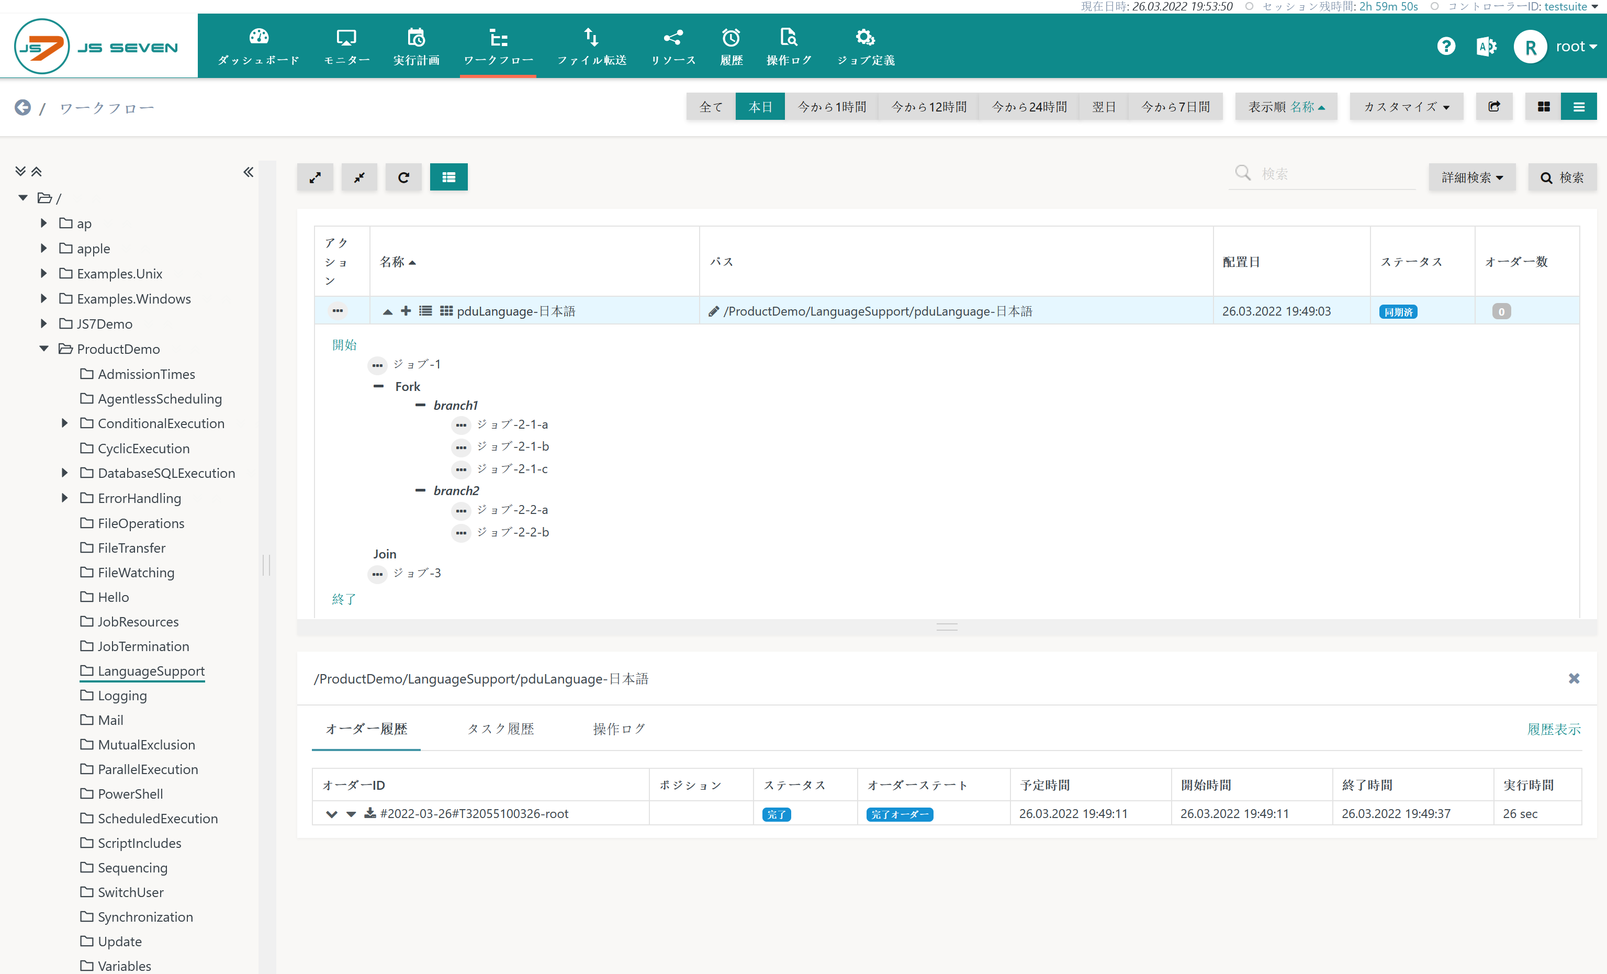This screenshot has width=1607, height=974.
Task: Select the 本日 date filter
Action: point(760,106)
